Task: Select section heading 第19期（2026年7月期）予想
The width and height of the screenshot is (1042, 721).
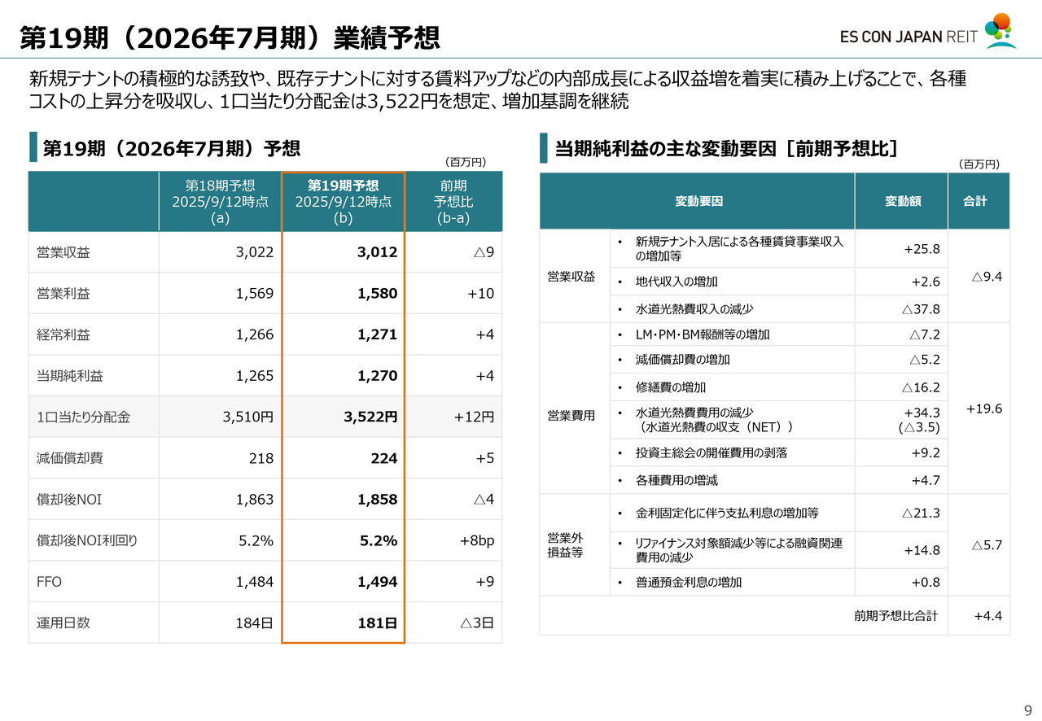Action: 172,148
